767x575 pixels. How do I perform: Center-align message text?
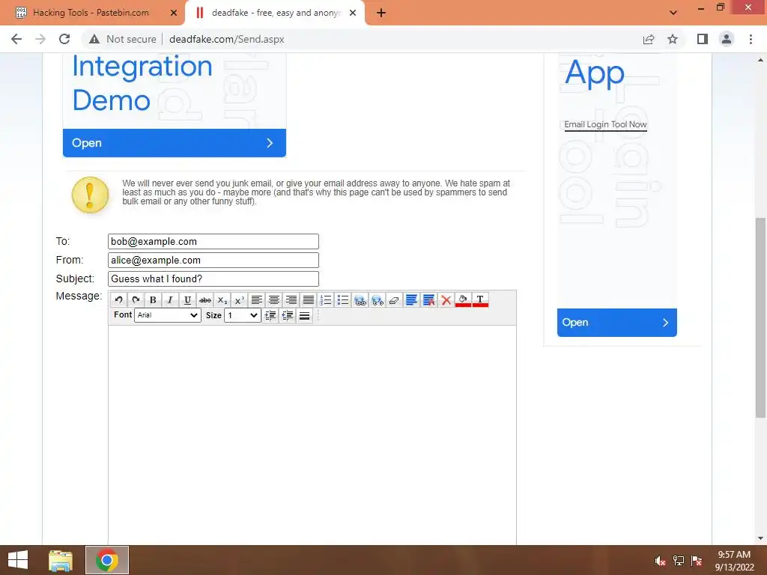pyautogui.click(x=274, y=299)
